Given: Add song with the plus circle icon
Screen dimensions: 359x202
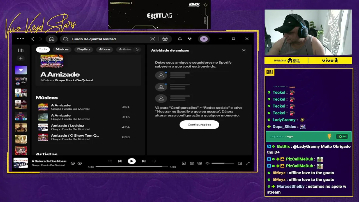Looking at the screenshot, I should tap(80, 163).
